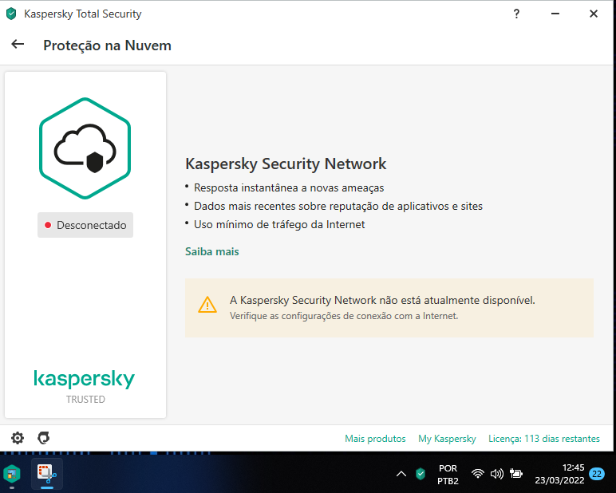Go back using the left arrow
Image resolution: width=616 pixels, height=493 pixels.
coord(18,45)
